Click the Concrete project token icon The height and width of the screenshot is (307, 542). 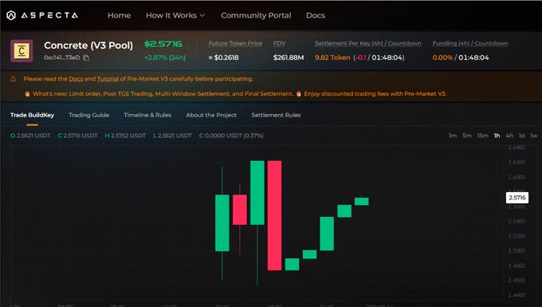pyautogui.click(x=22, y=51)
